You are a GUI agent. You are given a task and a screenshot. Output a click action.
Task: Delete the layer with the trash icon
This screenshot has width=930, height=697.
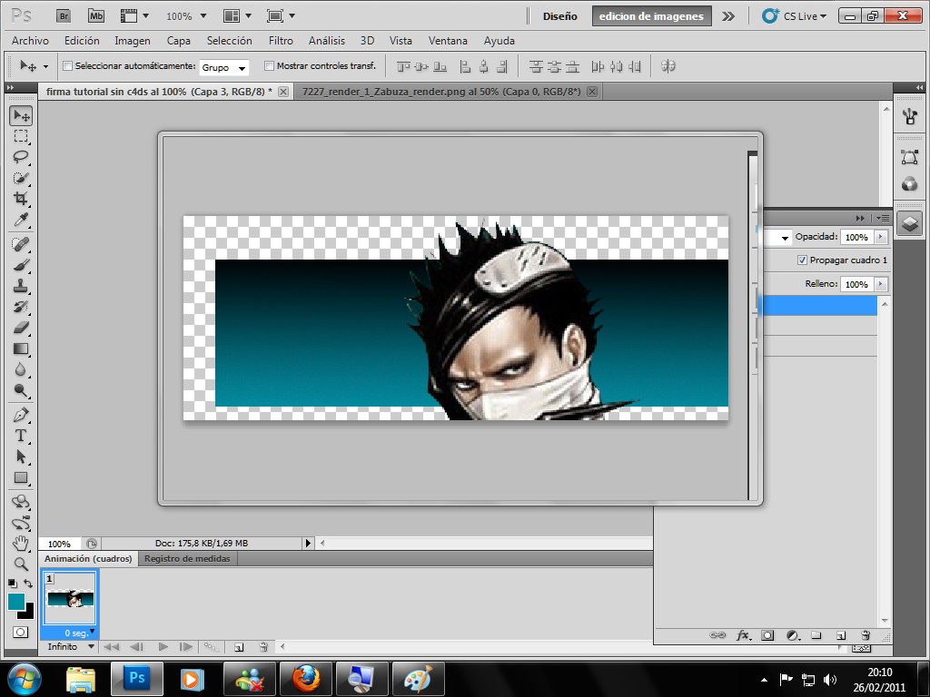[866, 635]
